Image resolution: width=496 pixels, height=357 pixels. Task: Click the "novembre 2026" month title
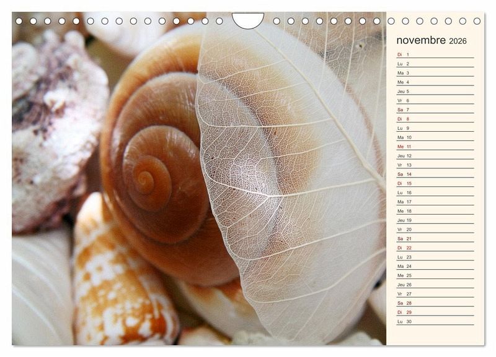click(432, 41)
